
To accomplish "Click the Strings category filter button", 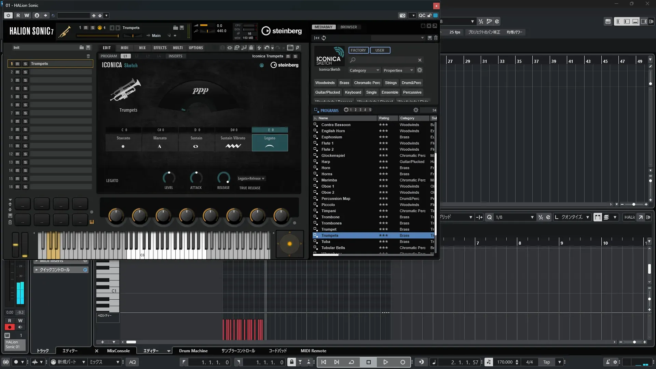I will tap(391, 83).
